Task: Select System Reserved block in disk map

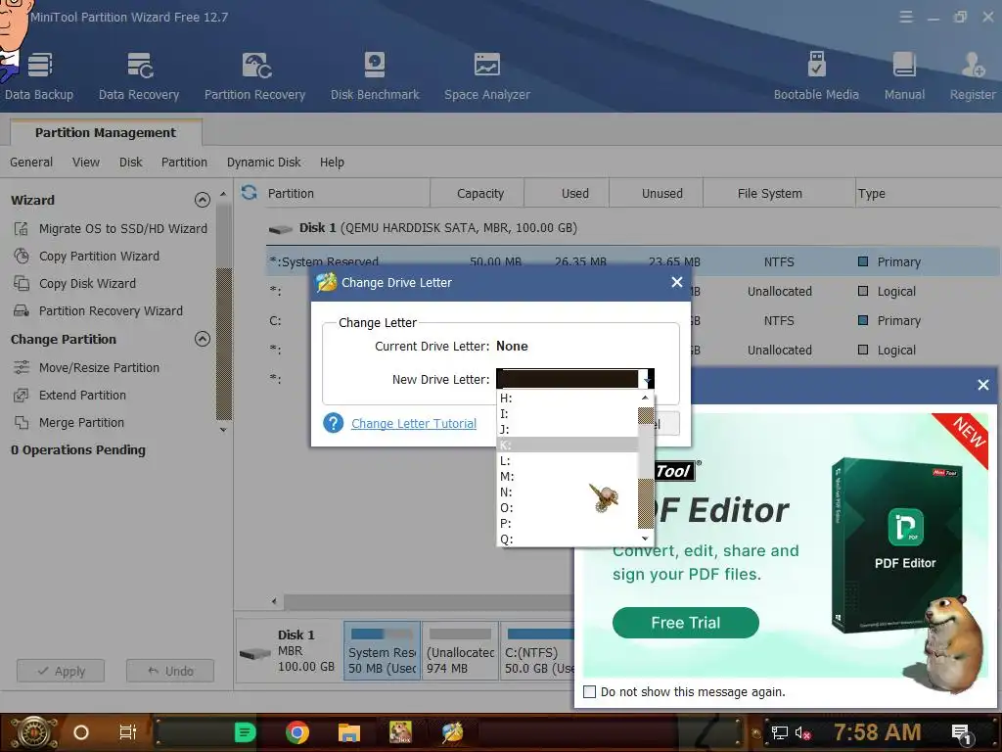Action: tap(383, 650)
